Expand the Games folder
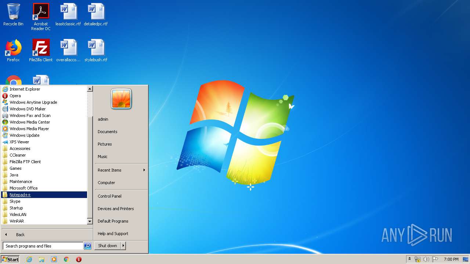 [x=44, y=168]
